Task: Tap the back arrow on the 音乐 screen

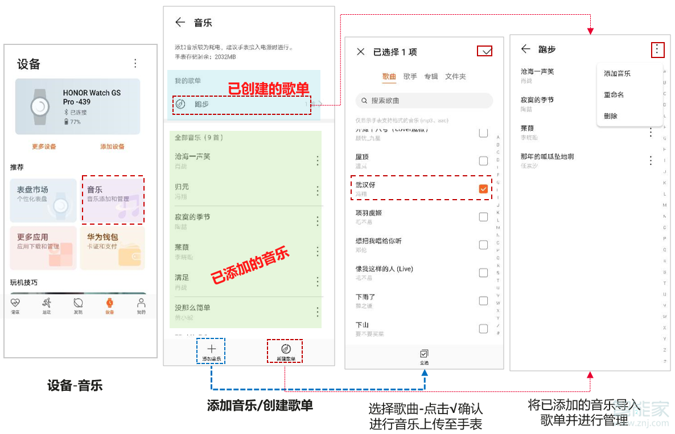Action: tap(180, 23)
